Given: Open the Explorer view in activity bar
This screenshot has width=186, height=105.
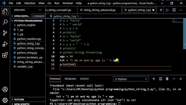Looking at the screenshot, I should [x=5, y=12].
